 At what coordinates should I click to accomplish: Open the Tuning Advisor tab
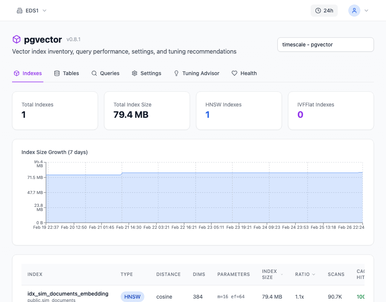(x=196, y=73)
